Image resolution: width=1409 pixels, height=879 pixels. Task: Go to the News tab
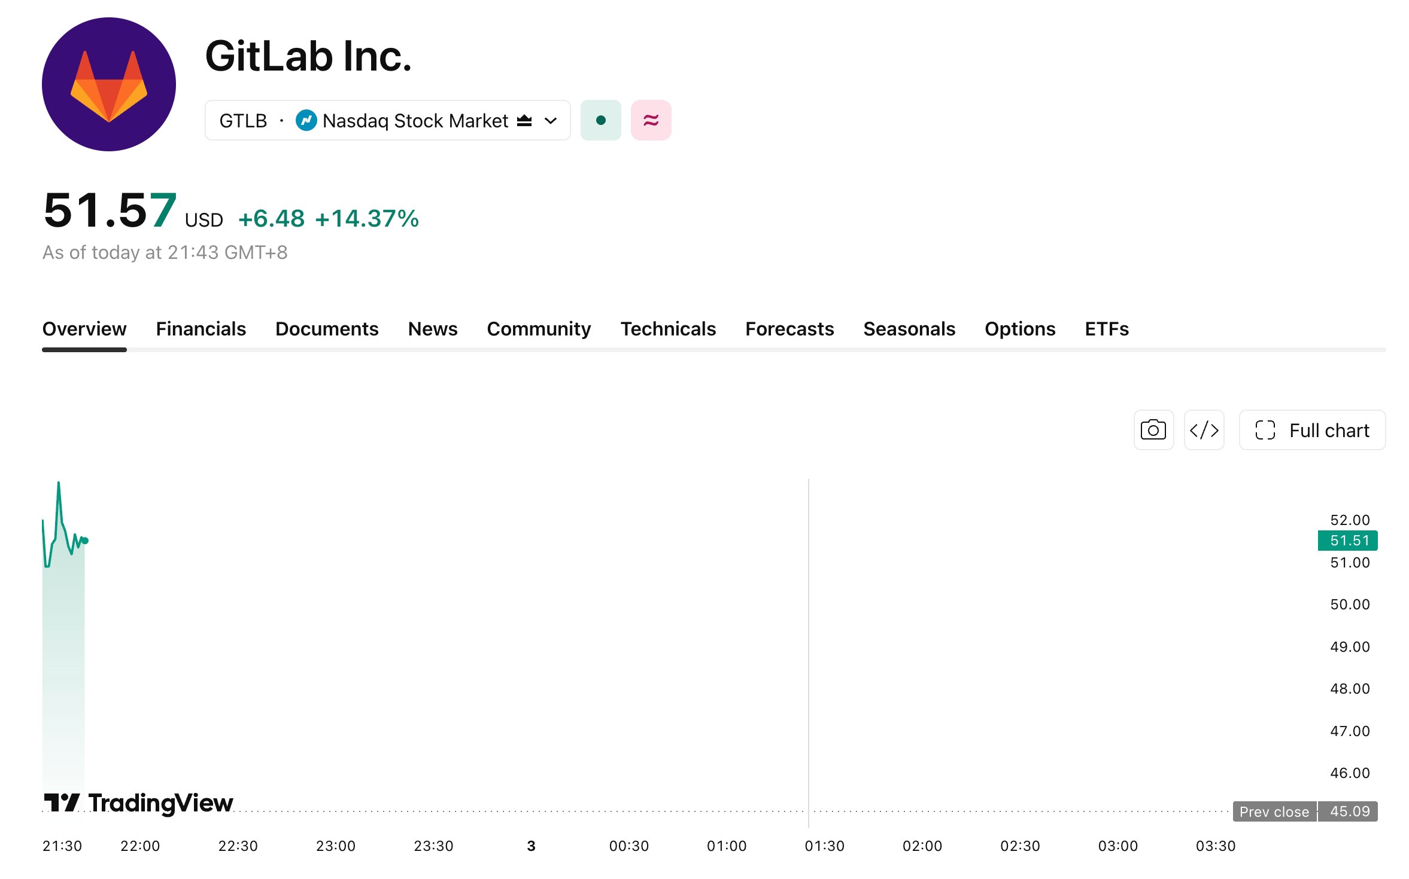point(432,329)
